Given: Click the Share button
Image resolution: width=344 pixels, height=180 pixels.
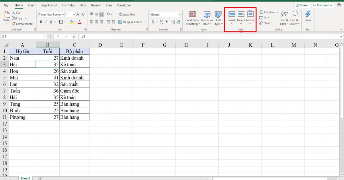Looking at the screenshot, I should pos(302,5).
